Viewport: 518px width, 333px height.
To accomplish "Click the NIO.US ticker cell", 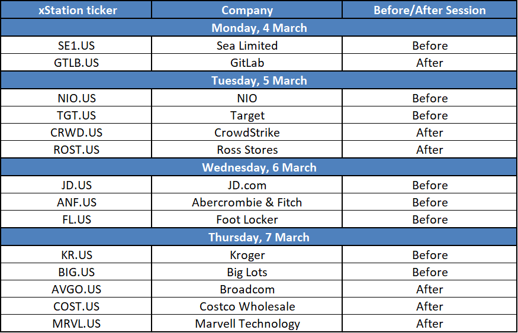I will (x=76, y=98).
